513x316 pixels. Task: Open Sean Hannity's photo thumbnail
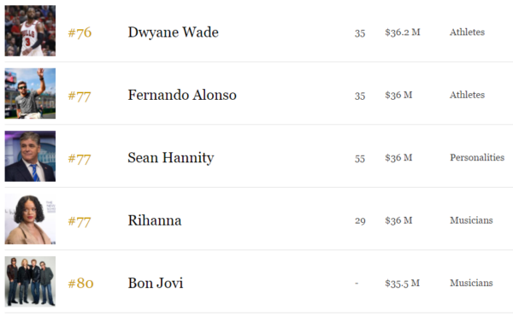coord(30,156)
